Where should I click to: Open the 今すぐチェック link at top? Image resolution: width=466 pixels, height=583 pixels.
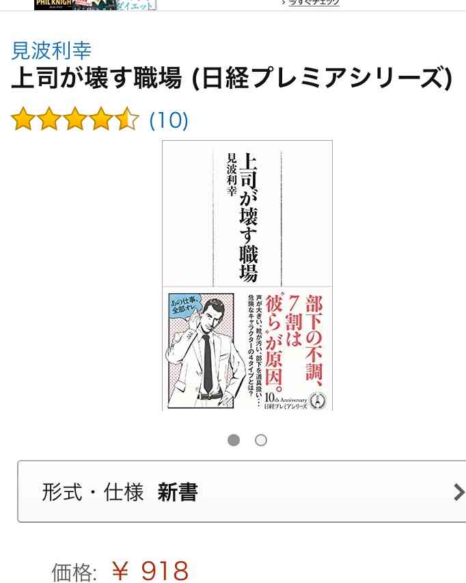[314, 3]
